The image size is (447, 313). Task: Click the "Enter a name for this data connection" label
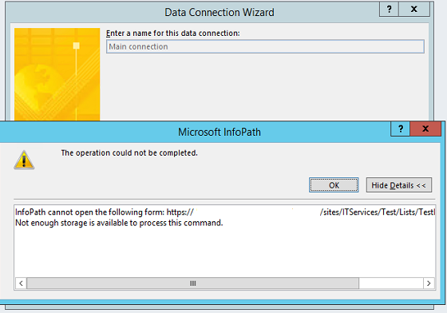(172, 34)
